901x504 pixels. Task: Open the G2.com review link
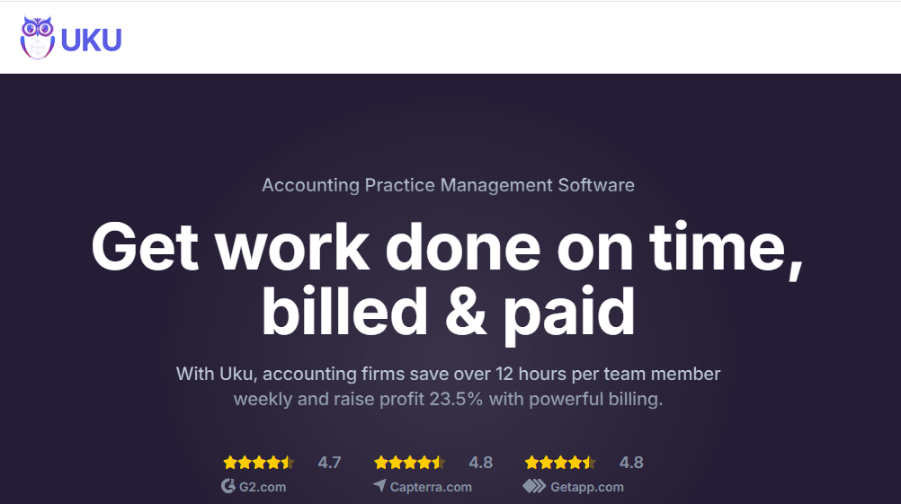pos(263,487)
